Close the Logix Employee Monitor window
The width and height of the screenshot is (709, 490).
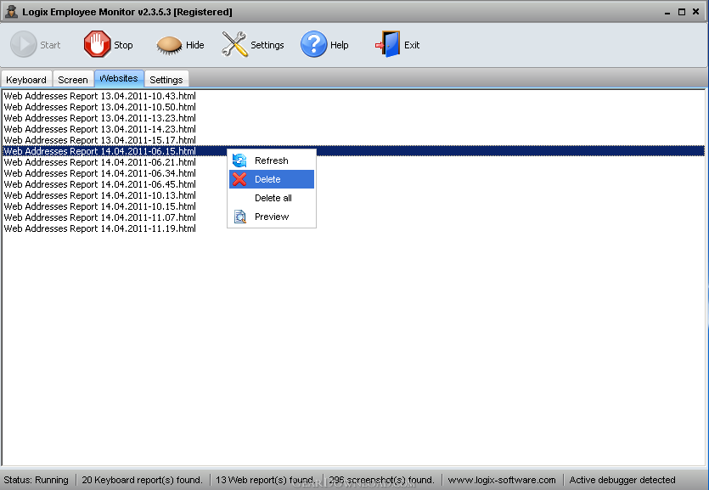[x=696, y=12]
